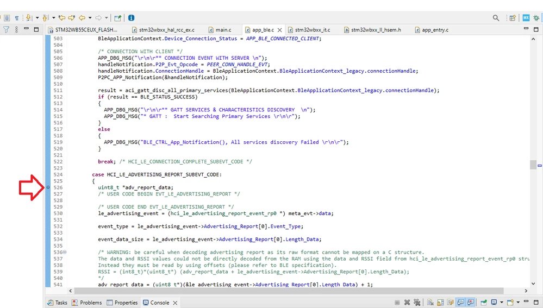Toggle show console on standard output

coord(460,303)
